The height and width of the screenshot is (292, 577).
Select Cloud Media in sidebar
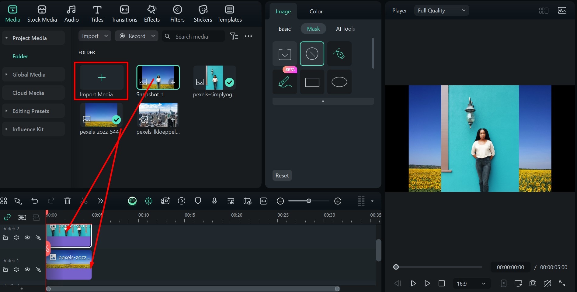pyautogui.click(x=33, y=93)
